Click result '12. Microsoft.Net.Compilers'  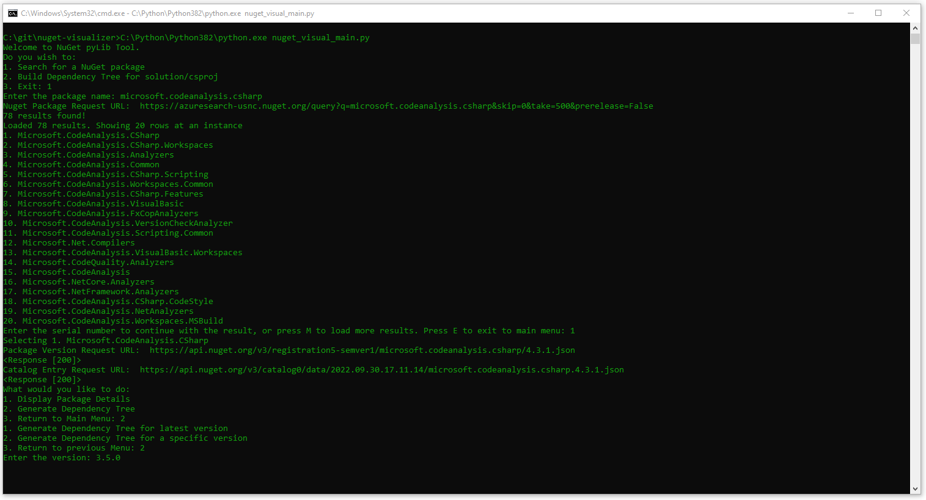point(69,243)
